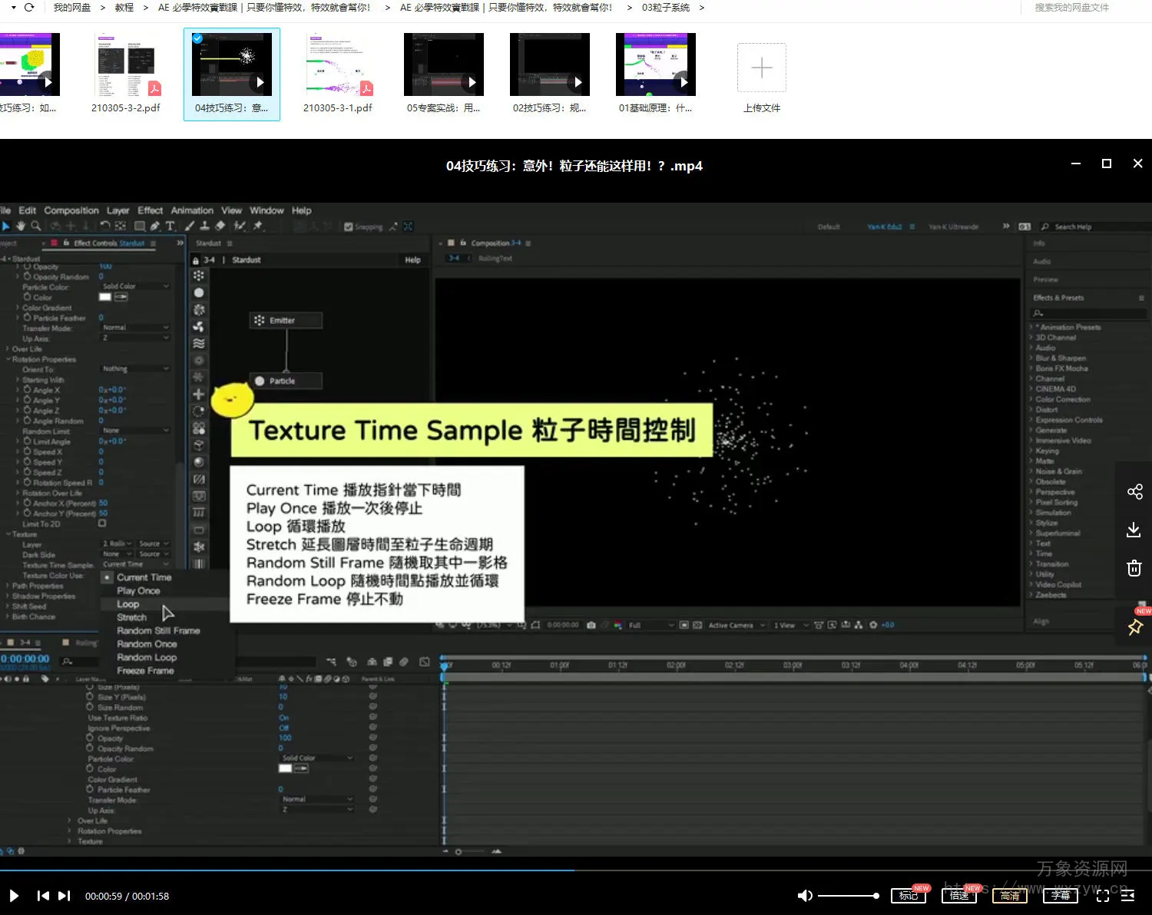
Task: Toggle mute on the volume speaker icon
Action: click(x=805, y=895)
